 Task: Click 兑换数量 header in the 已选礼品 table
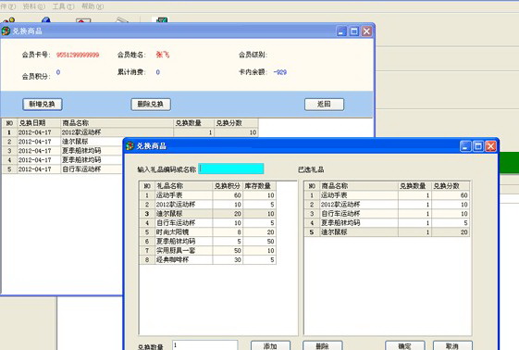pyautogui.click(x=414, y=186)
